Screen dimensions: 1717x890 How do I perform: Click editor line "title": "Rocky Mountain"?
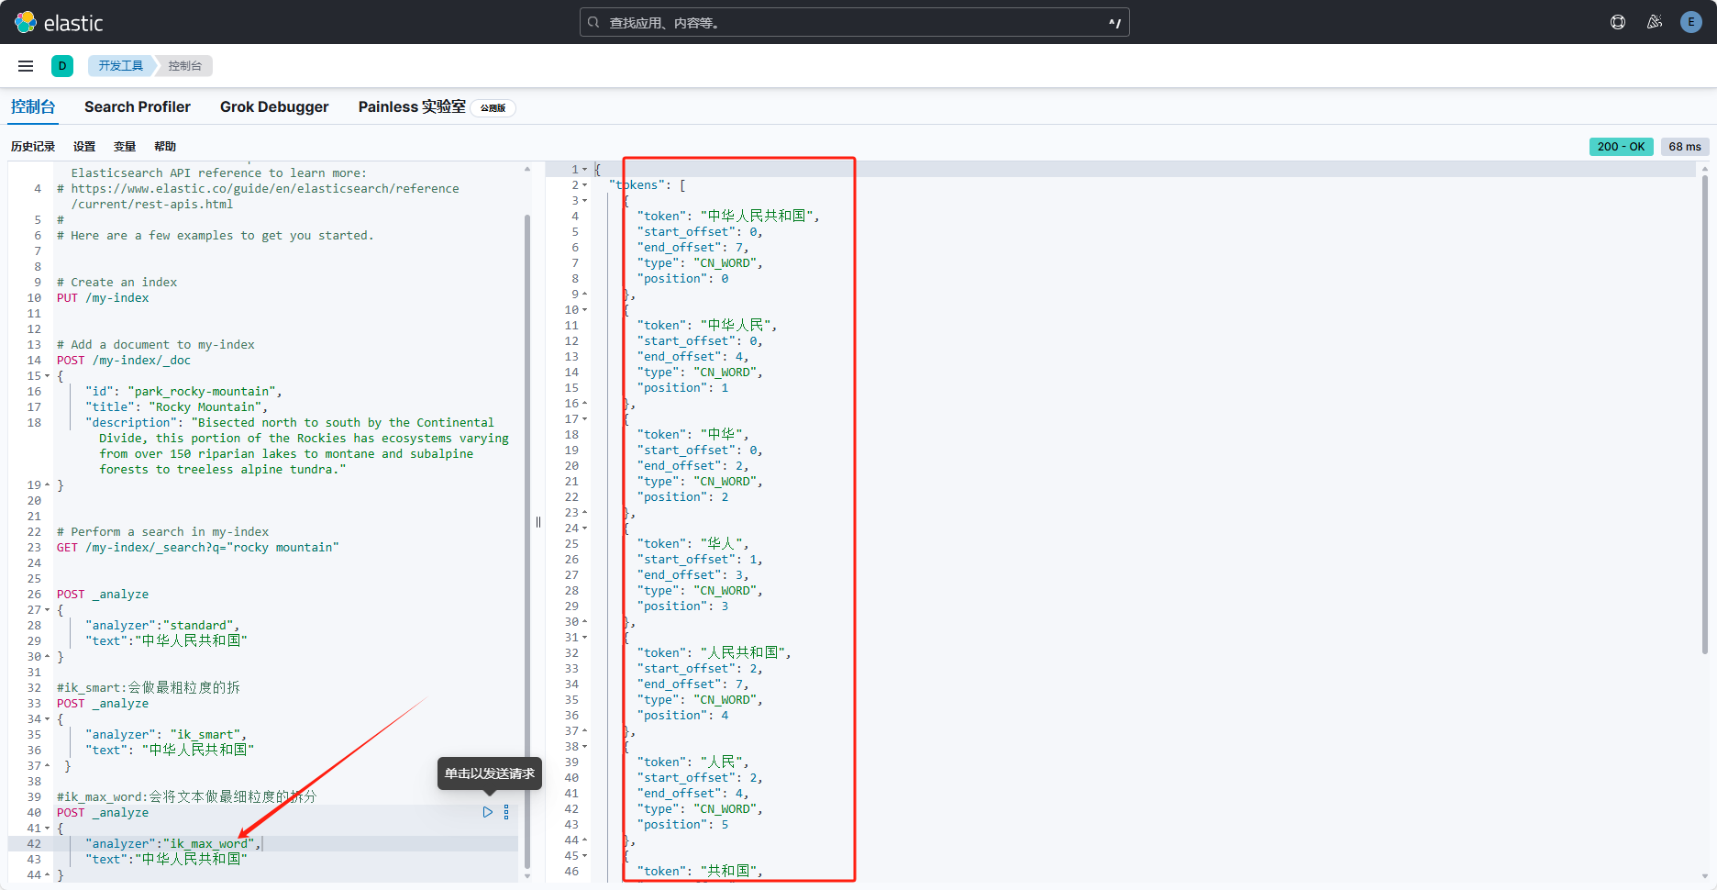177,407
